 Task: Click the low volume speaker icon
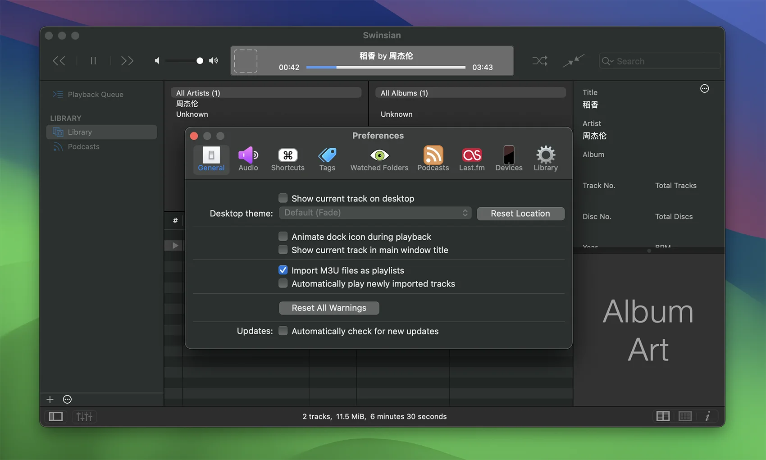[x=157, y=61]
